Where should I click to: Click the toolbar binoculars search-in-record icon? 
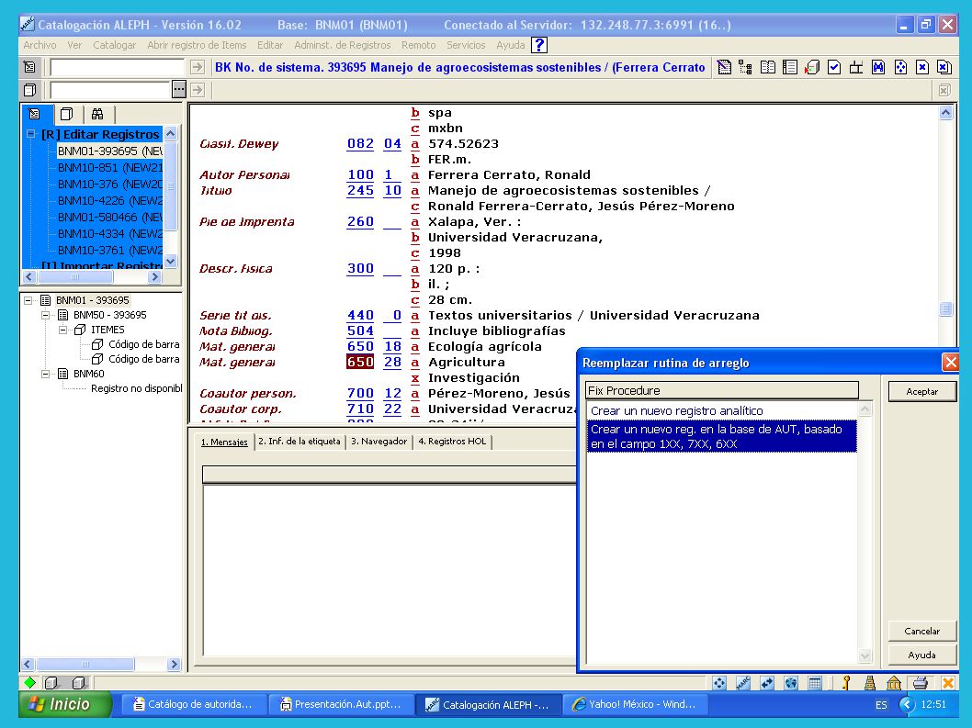point(878,67)
